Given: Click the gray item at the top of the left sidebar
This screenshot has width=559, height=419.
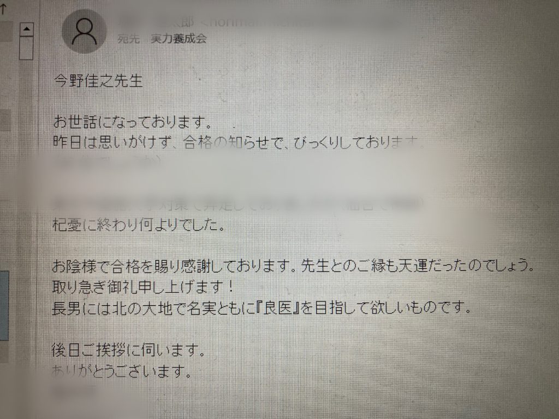Looking at the screenshot, I should click(5, 31).
